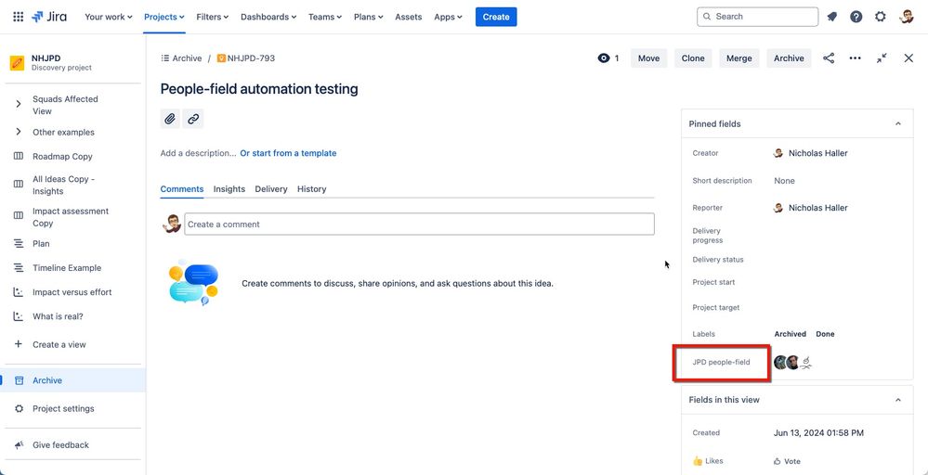Image resolution: width=928 pixels, height=475 pixels.
Task: Open the Your work dropdown
Action: (109, 17)
